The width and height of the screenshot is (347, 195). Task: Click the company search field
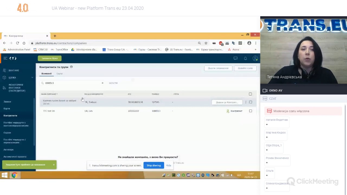coord(72,83)
